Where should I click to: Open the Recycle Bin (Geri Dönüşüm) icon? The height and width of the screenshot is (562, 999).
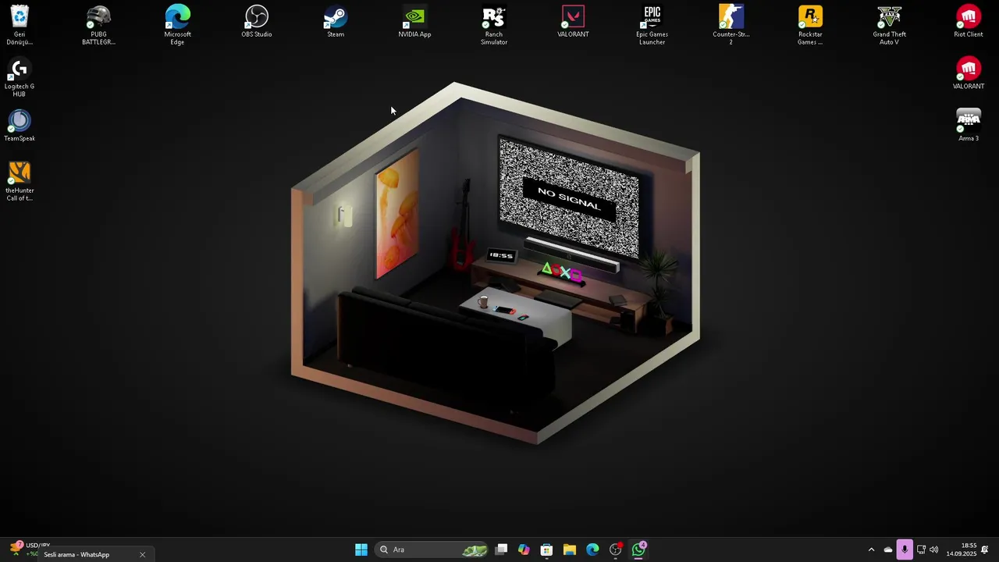[x=20, y=25]
